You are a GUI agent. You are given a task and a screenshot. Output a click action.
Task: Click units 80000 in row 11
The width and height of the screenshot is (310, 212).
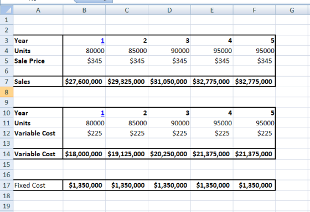(x=95, y=123)
